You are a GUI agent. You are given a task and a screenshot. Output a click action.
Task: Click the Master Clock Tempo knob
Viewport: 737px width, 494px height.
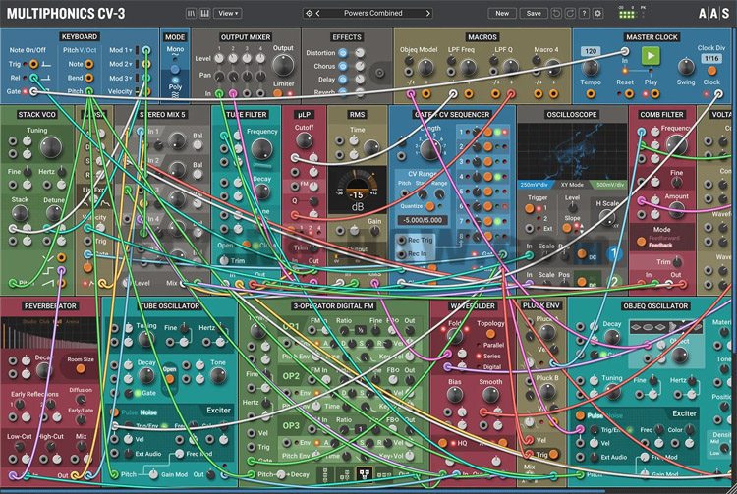(591, 68)
